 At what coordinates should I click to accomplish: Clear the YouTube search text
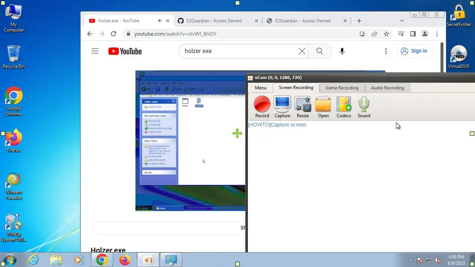point(302,51)
